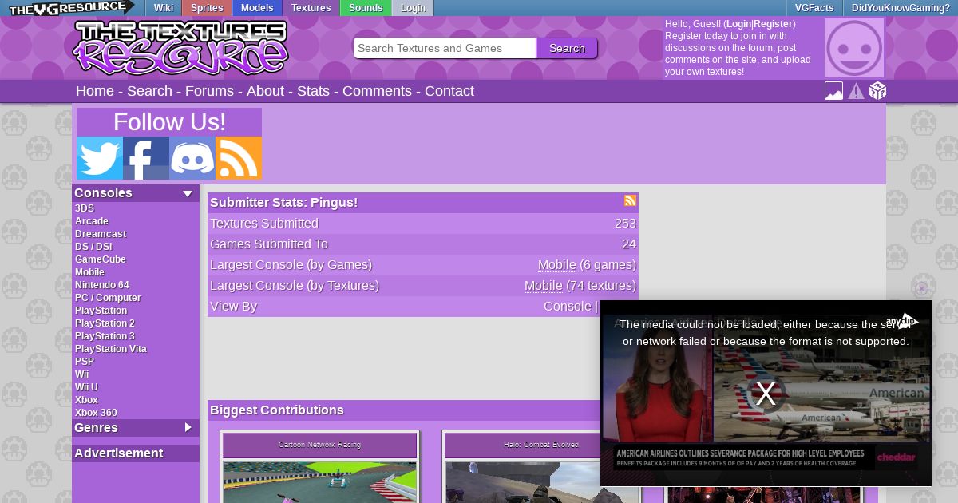958x503 pixels.
Task: Click the large X on the video player
Action: (x=766, y=393)
